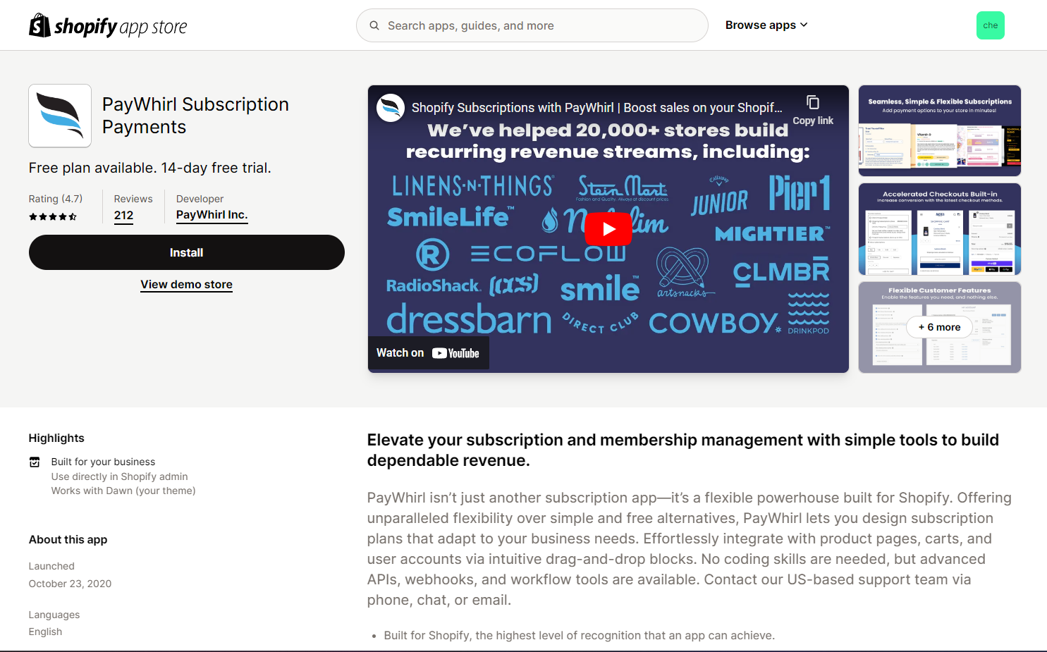The width and height of the screenshot is (1047, 652).
Task: Open the video title link
Action: (x=596, y=108)
